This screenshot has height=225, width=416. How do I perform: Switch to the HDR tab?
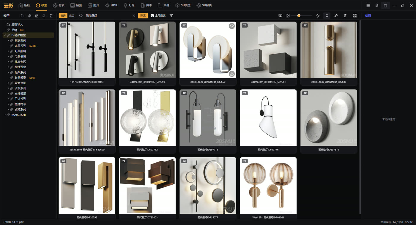coord(111,5)
